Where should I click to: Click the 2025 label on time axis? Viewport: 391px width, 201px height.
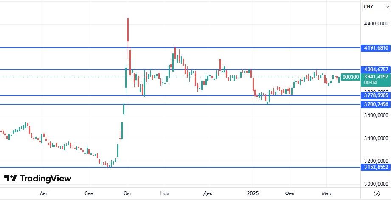coord(253,193)
